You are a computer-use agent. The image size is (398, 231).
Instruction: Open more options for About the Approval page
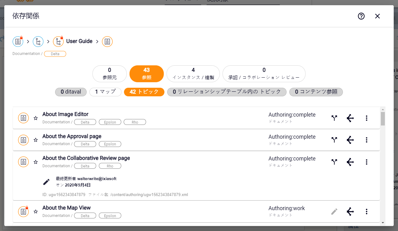click(366, 140)
